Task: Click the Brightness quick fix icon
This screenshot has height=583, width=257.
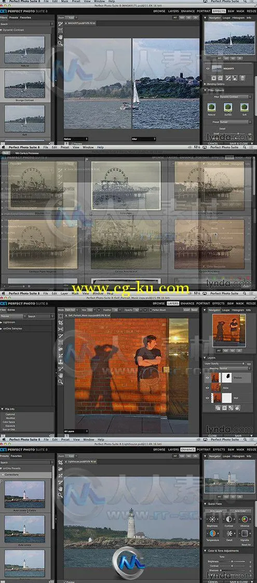Action: [x=213, y=520]
